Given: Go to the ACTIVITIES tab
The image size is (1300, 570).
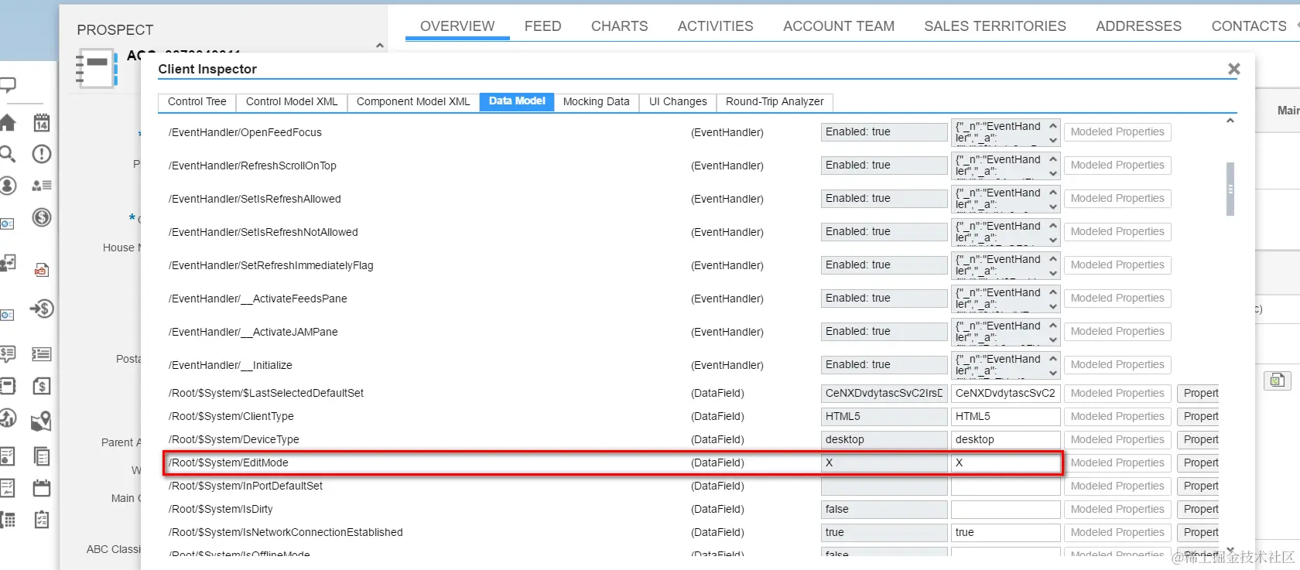Looking at the screenshot, I should tap(715, 26).
